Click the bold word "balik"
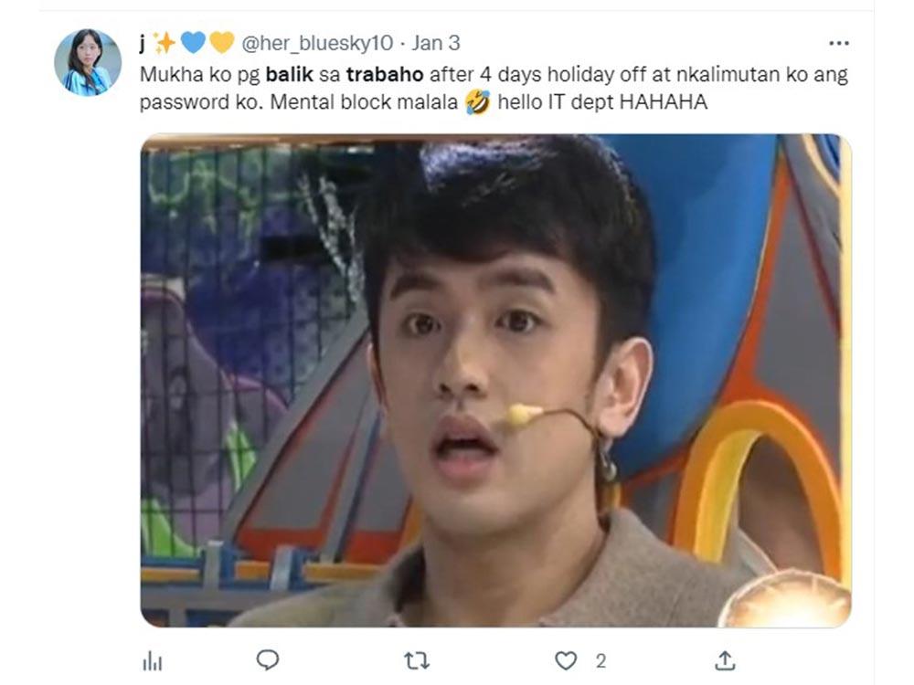 click(289, 75)
